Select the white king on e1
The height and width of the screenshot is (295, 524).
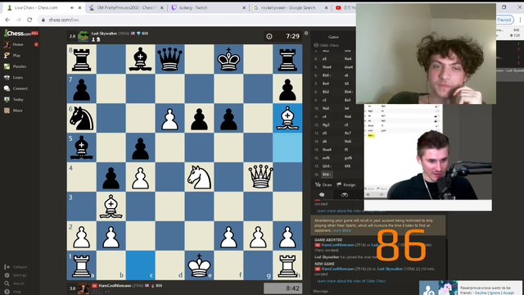point(199,265)
